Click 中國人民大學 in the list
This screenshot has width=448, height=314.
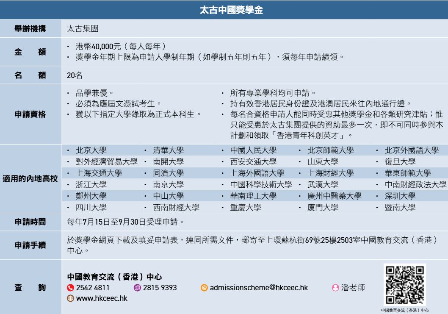(x=253, y=150)
